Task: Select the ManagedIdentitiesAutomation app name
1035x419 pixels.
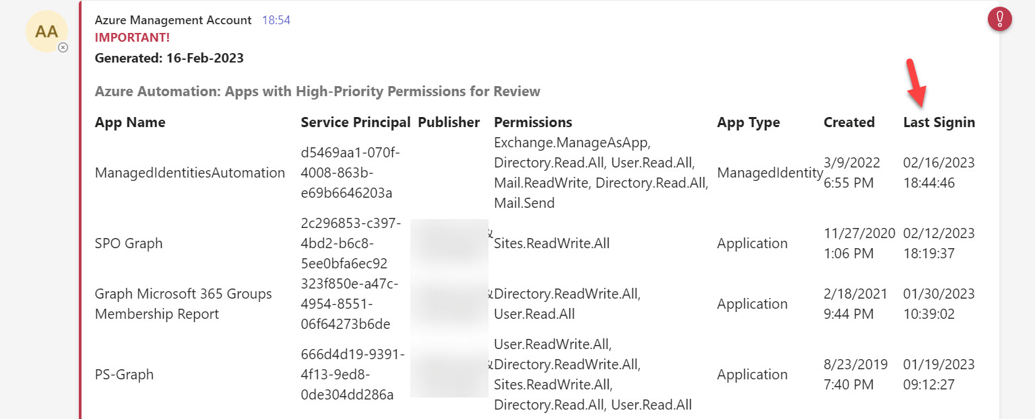Action: pos(189,173)
